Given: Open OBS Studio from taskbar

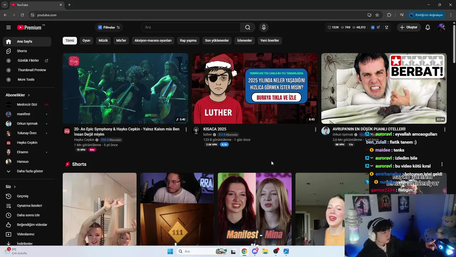Looking at the screenshot, I should pyautogui.click(x=276, y=251).
